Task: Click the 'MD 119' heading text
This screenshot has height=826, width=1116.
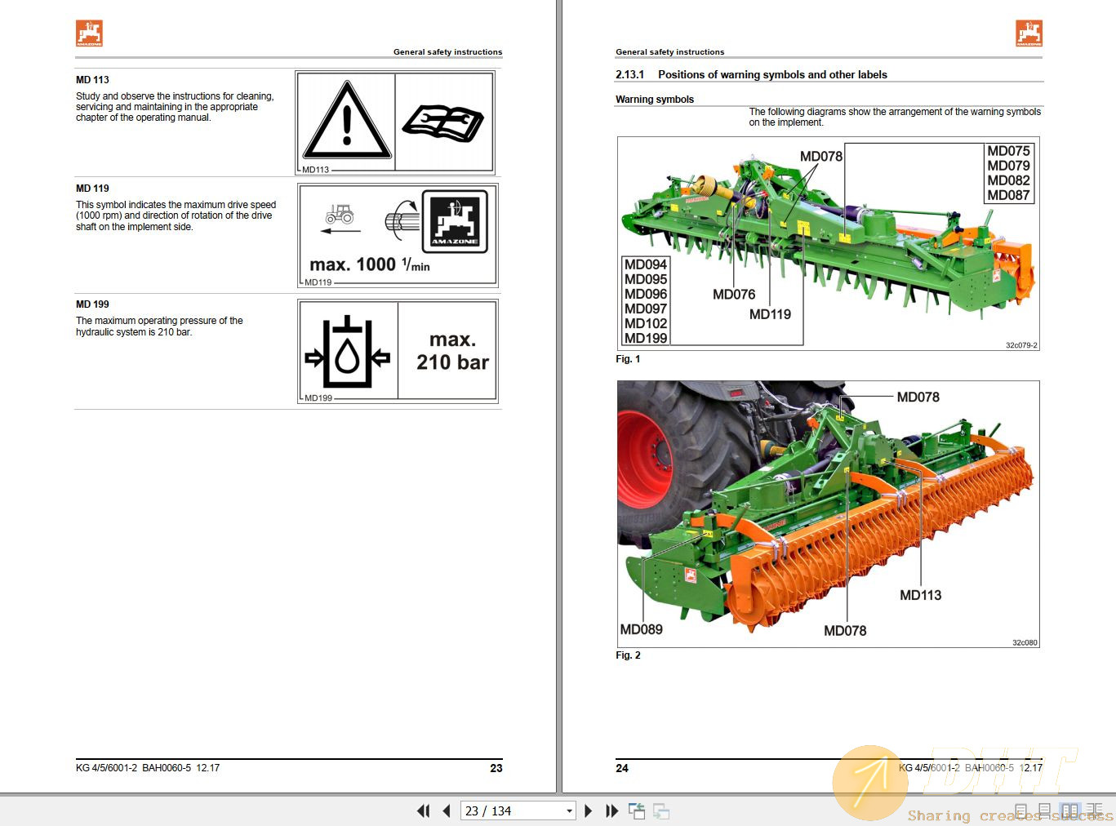Action: coord(92,189)
